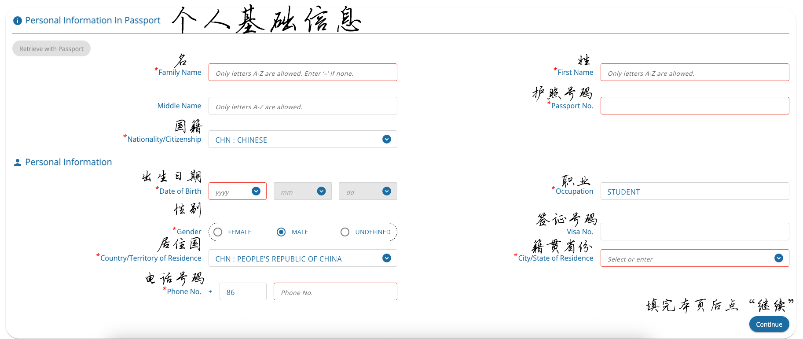This screenshot has height=339, width=803.
Task: Select the MALE gender radio button
Action: pyautogui.click(x=281, y=232)
